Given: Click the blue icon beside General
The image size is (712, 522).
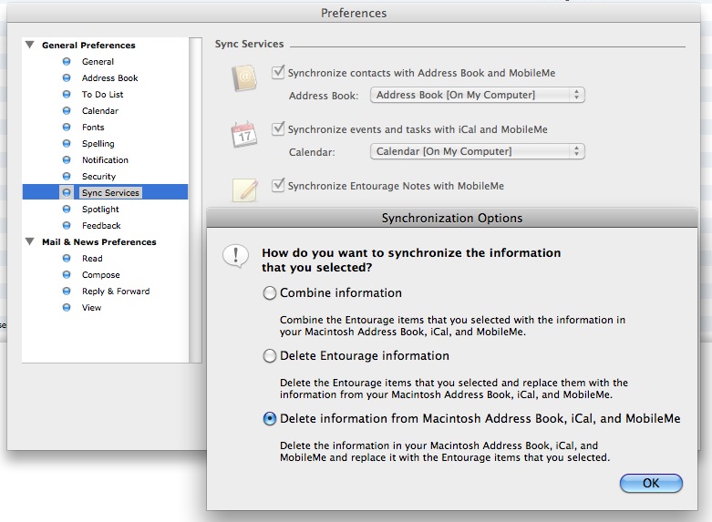Looking at the screenshot, I should point(67,61).
